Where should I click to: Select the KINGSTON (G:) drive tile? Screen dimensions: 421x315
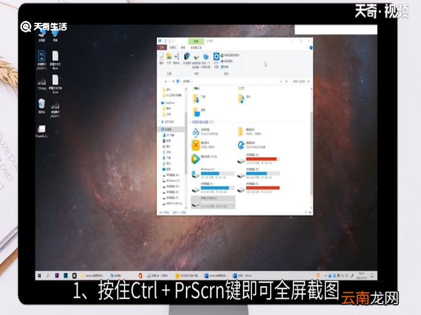[213, 202]
